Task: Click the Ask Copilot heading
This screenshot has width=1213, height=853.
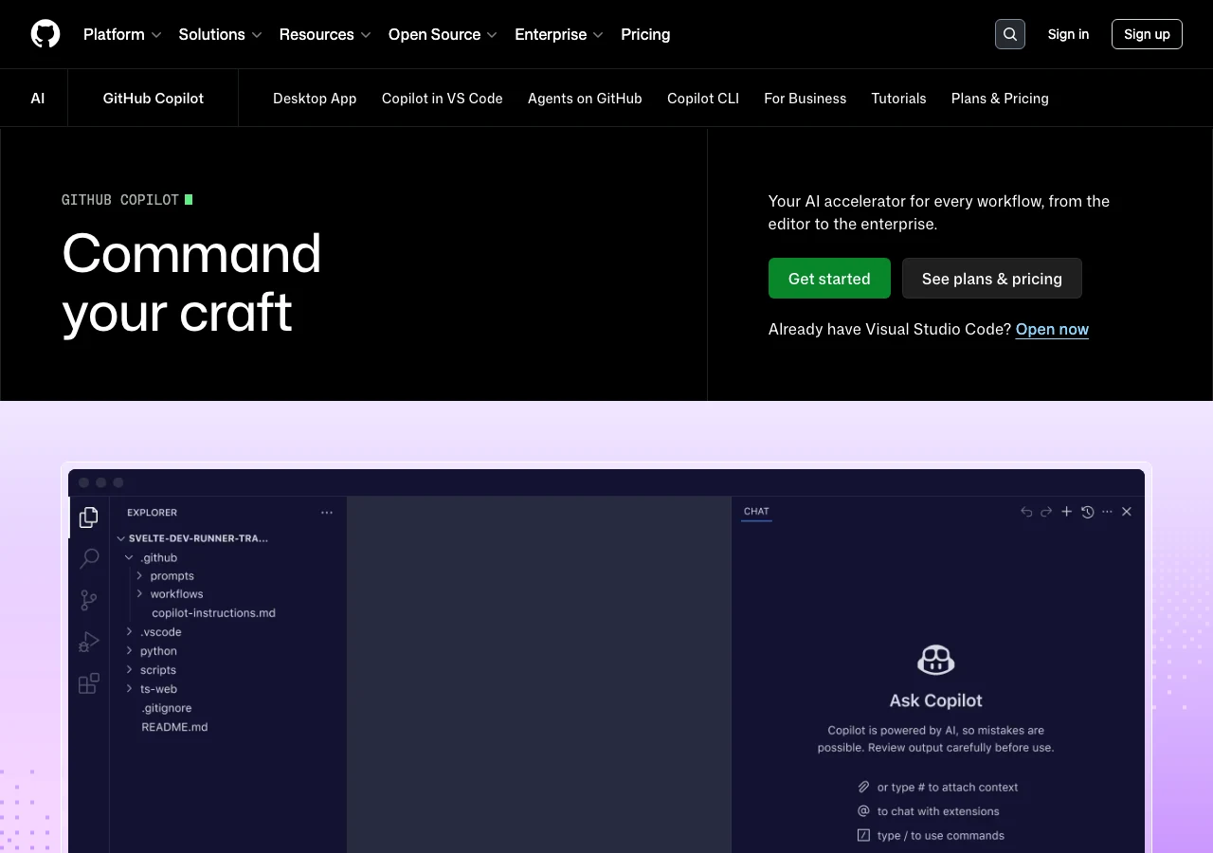Action: (x=936, y=700)
